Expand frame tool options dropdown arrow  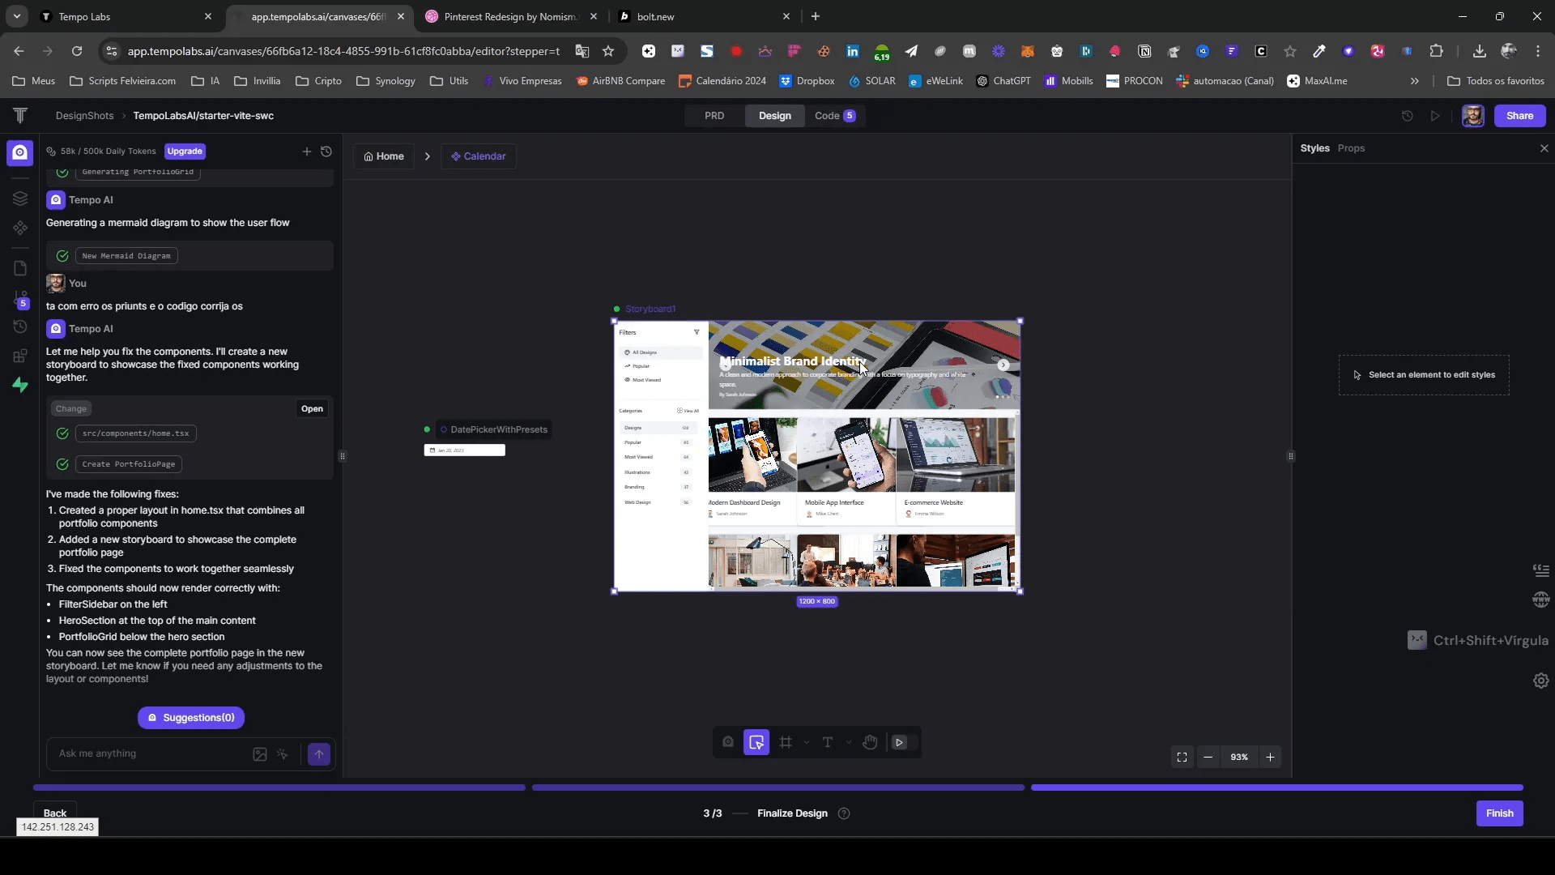point(807,742)
